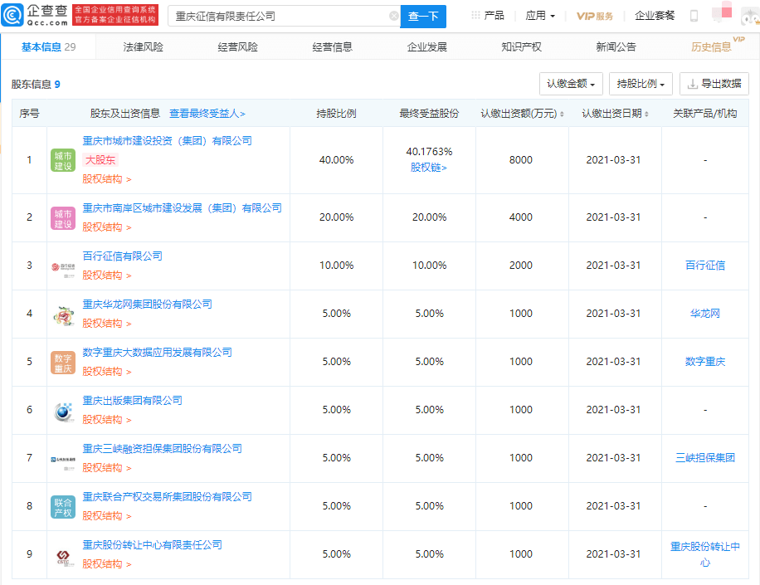Click 8000 subscribed capital cell
The image size is (760, 585).
coord(520,160)
